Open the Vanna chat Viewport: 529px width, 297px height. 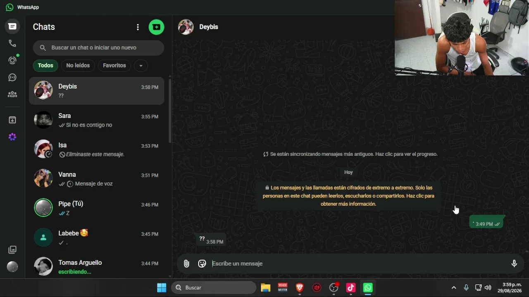(x=97, y=179)
